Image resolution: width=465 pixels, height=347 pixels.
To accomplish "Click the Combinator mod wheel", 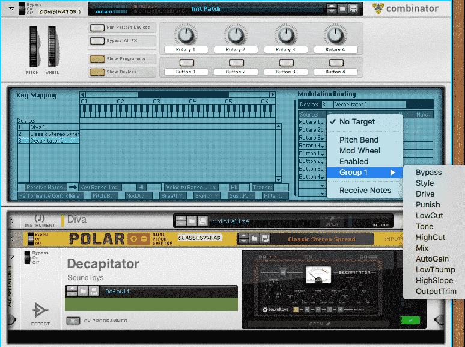I will pos(52,46).
